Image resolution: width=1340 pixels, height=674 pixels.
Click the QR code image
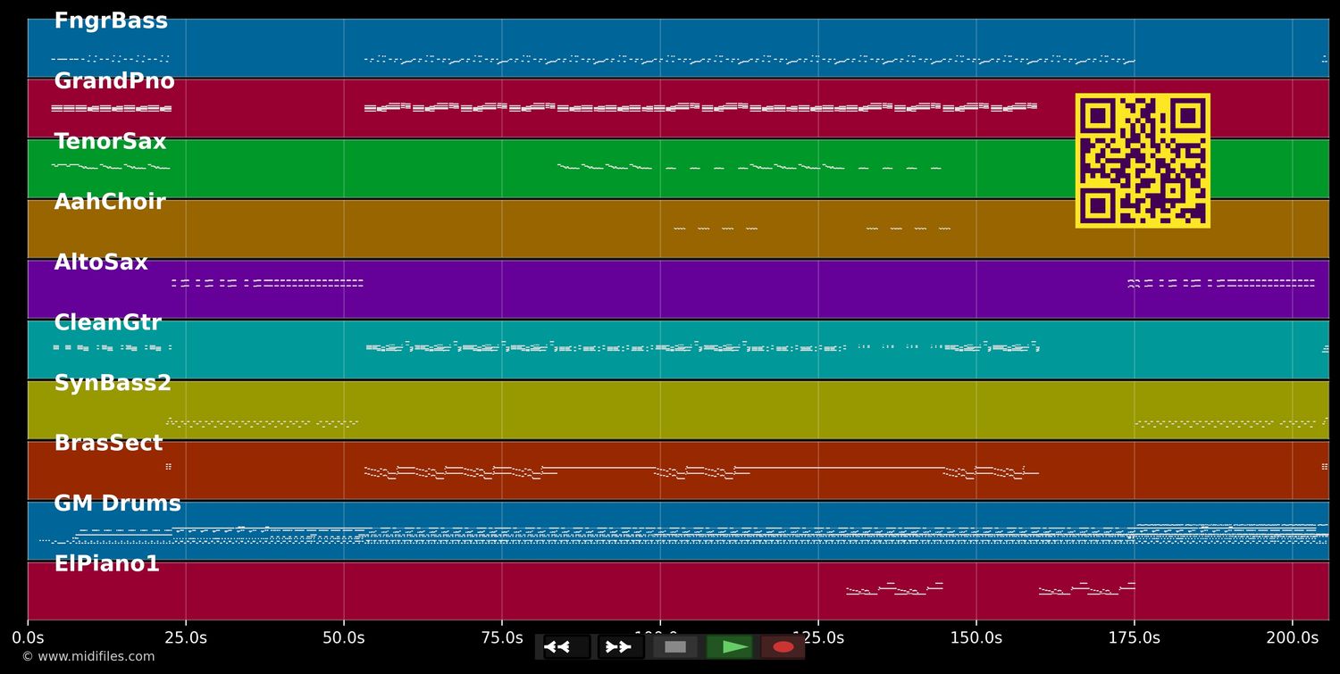click(1143, 161)
